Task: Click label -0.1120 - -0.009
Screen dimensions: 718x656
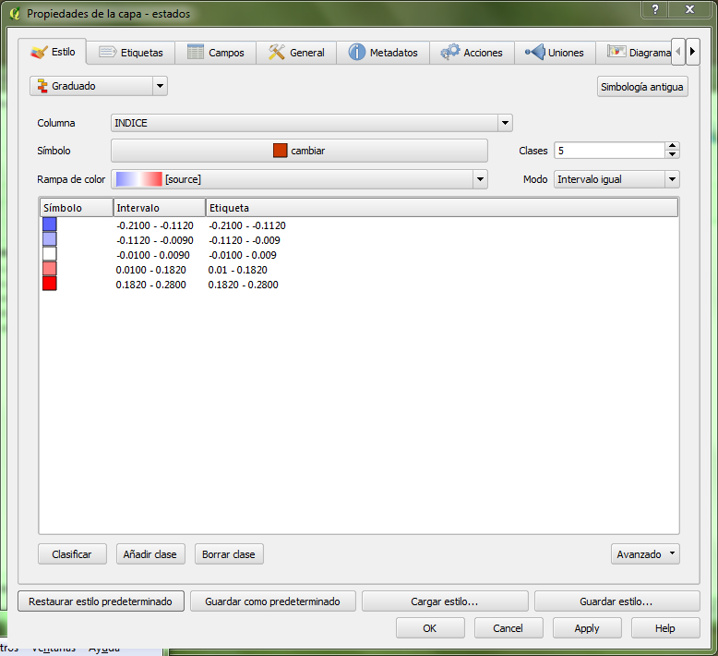Action: point(245,240)
